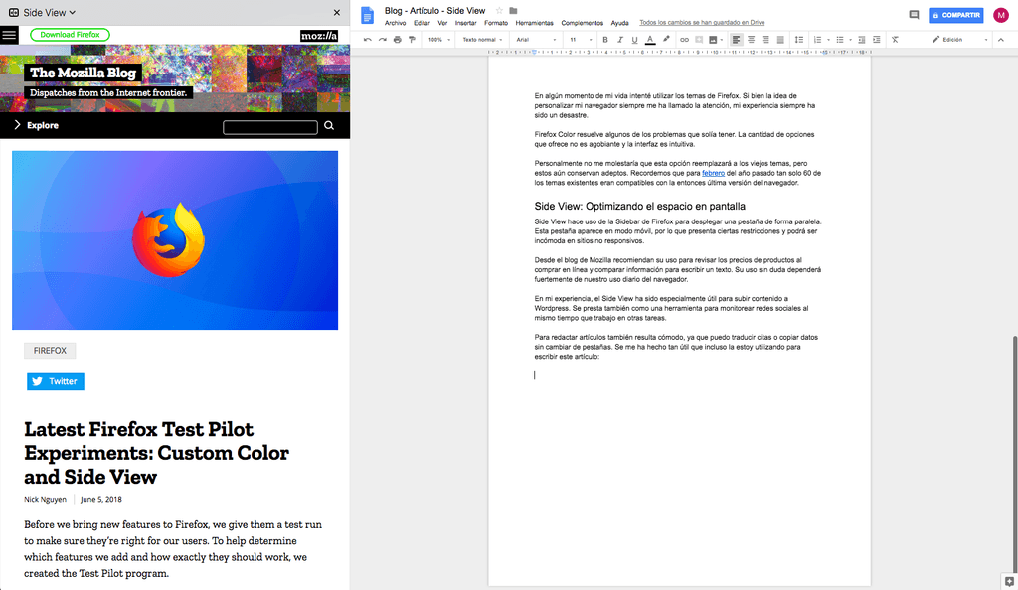
Task: Open comments via speech bubble icon
Action: 914,15
